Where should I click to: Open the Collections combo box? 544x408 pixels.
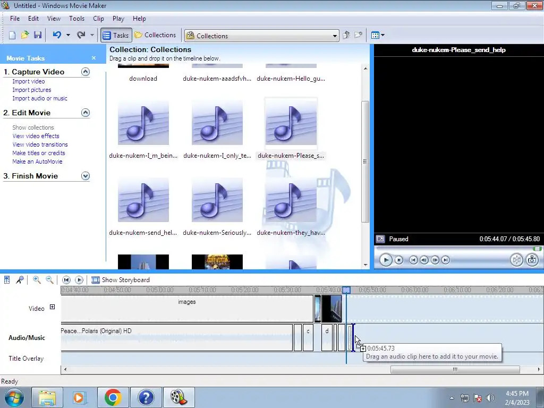(x=261, y=36)
